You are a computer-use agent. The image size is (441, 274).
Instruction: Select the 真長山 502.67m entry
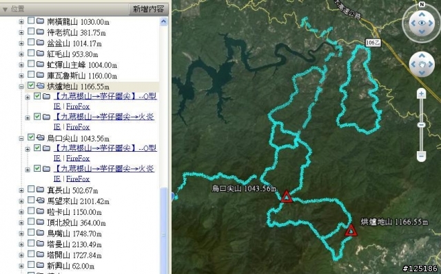[x=72, y=190]
